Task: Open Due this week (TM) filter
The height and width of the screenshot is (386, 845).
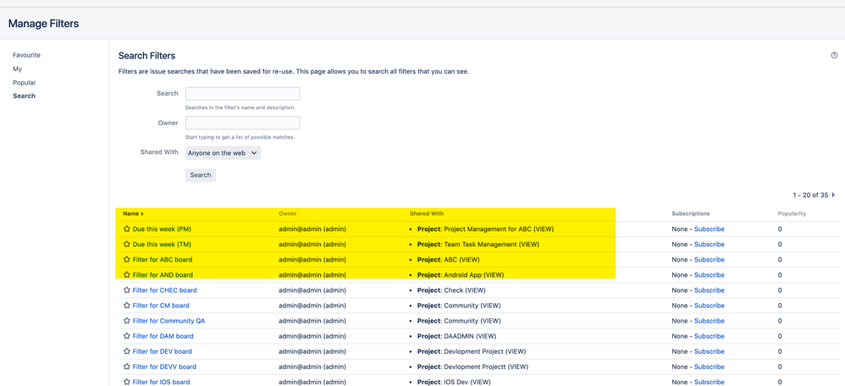Action: [162, 245]
